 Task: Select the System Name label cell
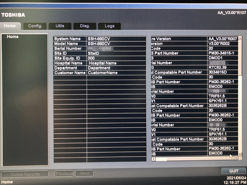70,39
